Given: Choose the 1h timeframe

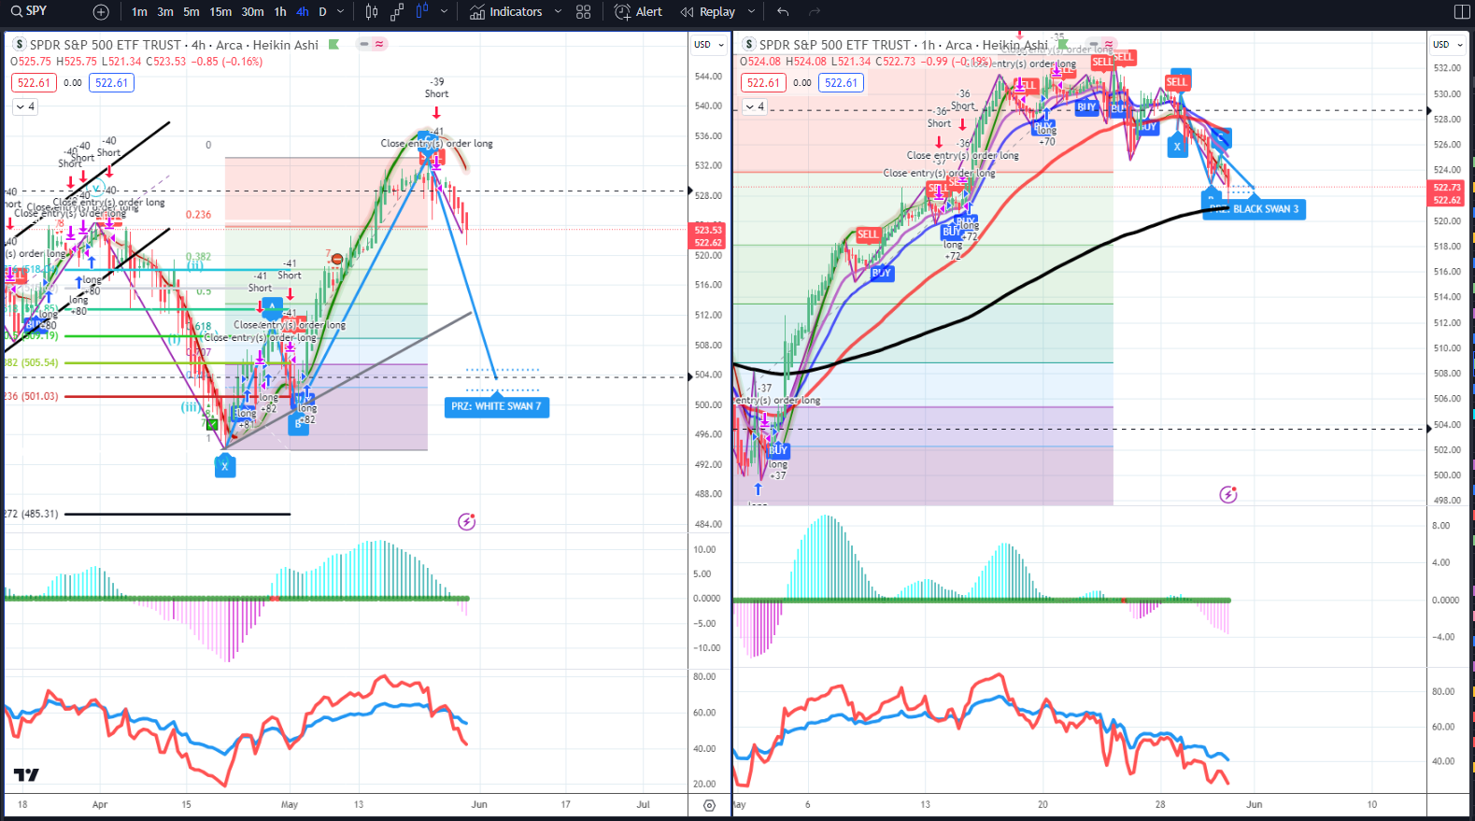Looking at the screenshot, I should pyautogui.click(x=280, y=12).
